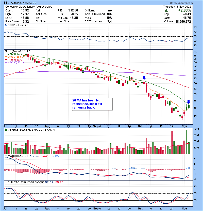This screenshot has height=211, width=203.
Task: Click the P/E value -312.50
Action: pos(73,10)
